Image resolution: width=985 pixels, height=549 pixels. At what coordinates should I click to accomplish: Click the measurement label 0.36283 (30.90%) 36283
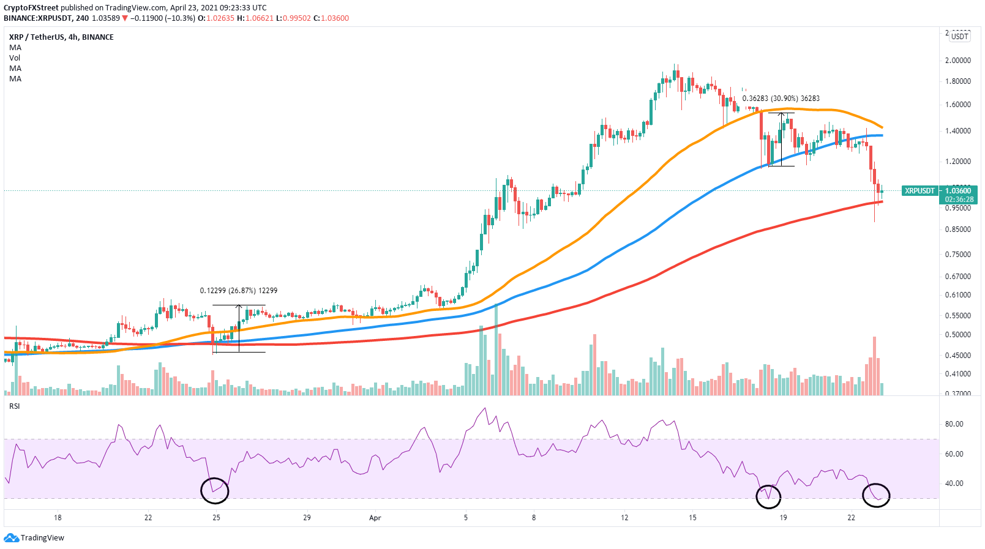pyautogui.click(x=781, y=99)
